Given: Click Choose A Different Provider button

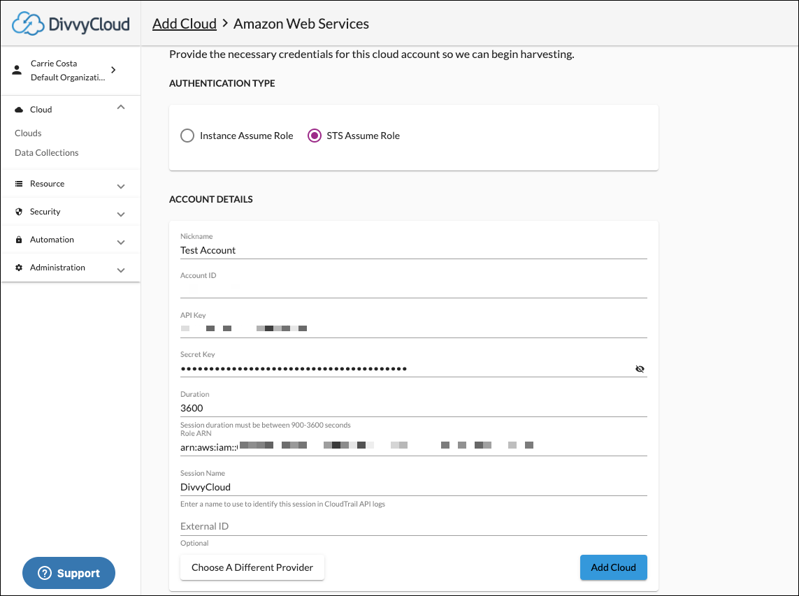Looking at the screenshot, I should 252,567.
